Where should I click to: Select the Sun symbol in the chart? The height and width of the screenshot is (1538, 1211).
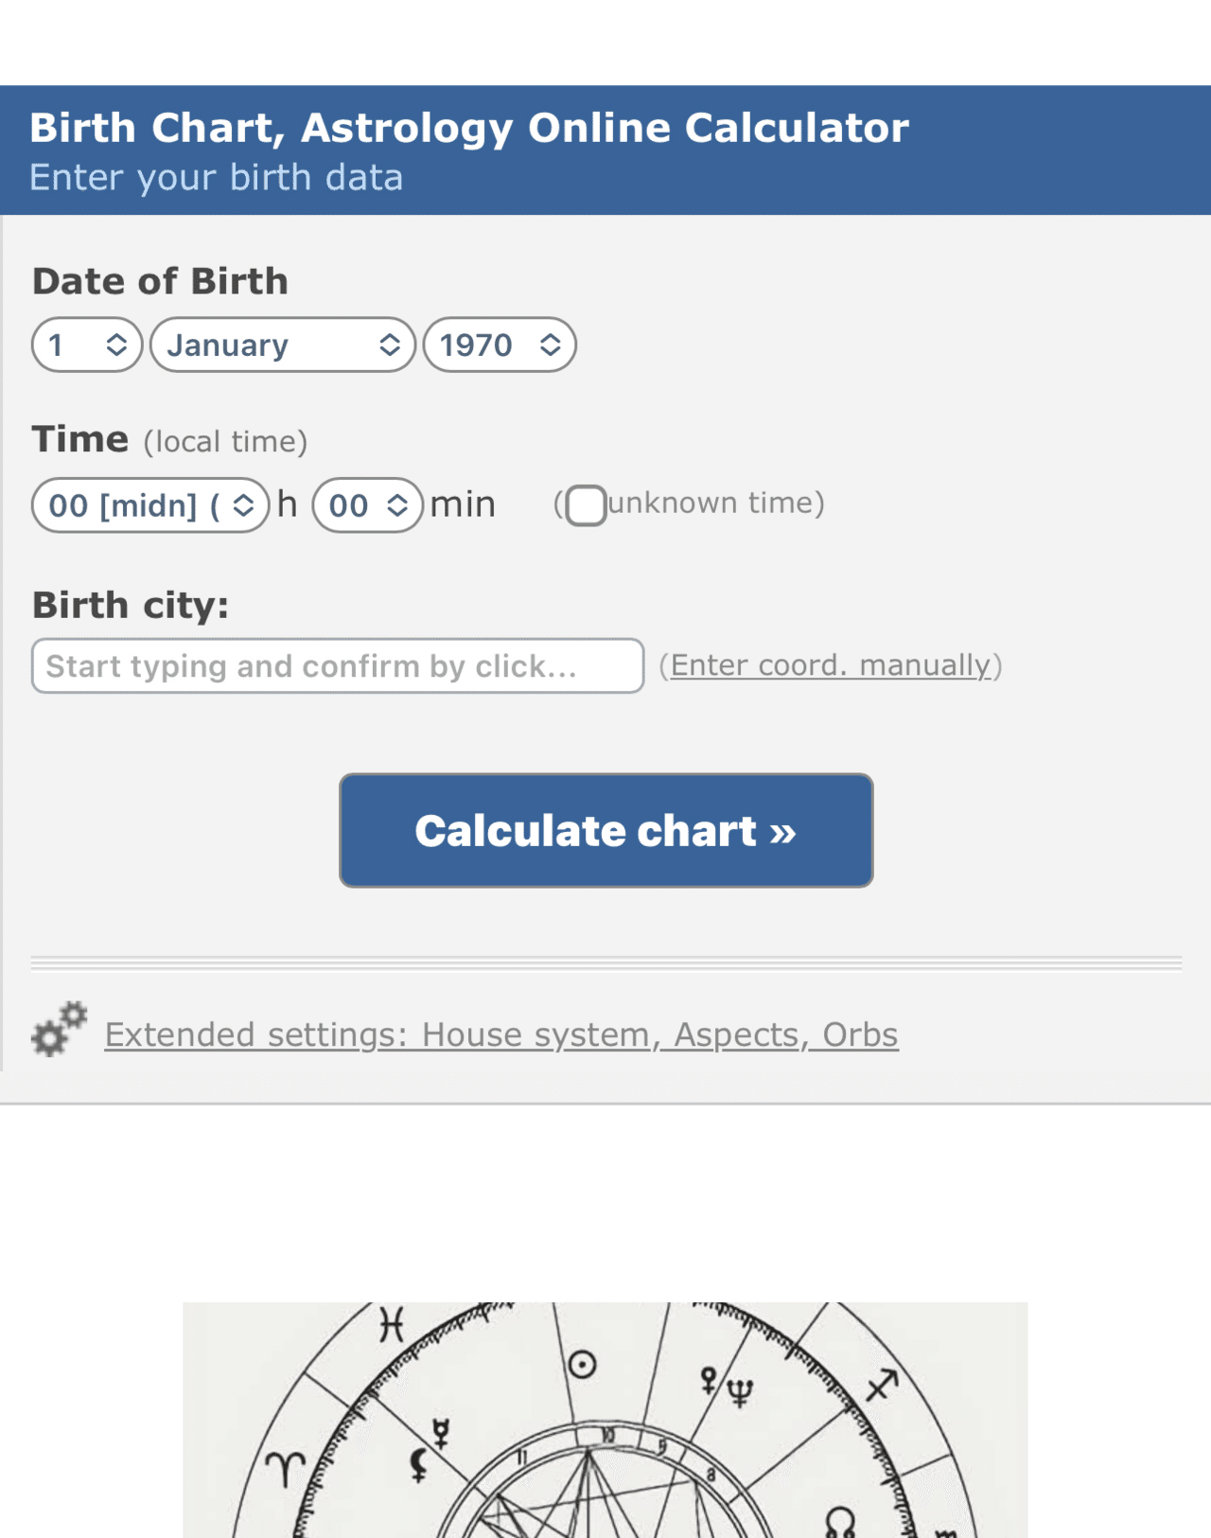click(x=582, y=1365)
